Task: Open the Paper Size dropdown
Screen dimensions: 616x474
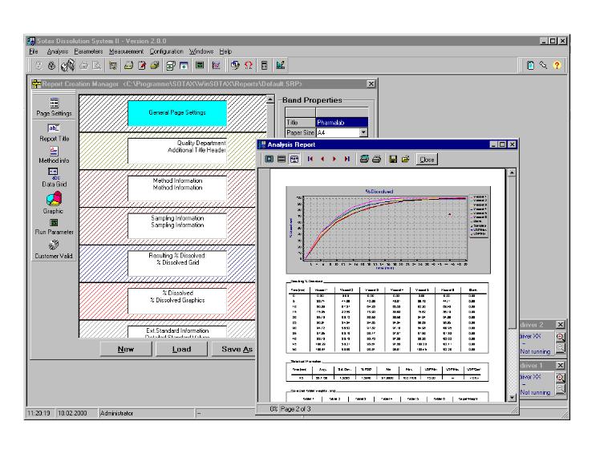Action: pos(363,134)
